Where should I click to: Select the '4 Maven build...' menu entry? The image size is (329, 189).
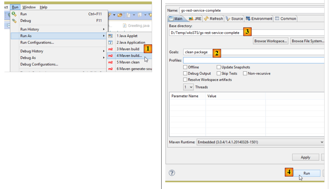pos(129,56)
